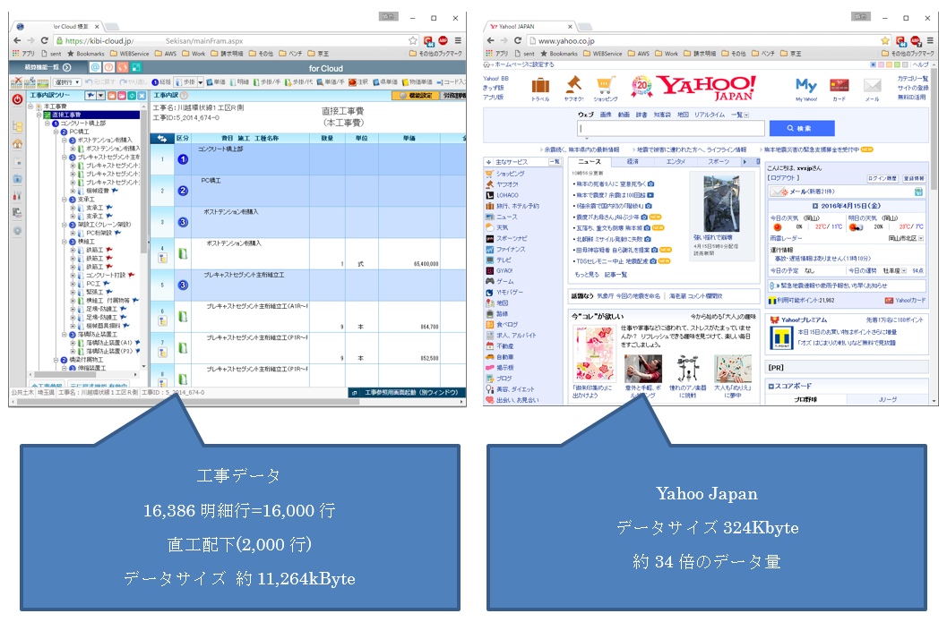Viewport: 947px width, 622px height.
Task: Go back in the Yahoo browser window
Action: (x=490, y=40)
